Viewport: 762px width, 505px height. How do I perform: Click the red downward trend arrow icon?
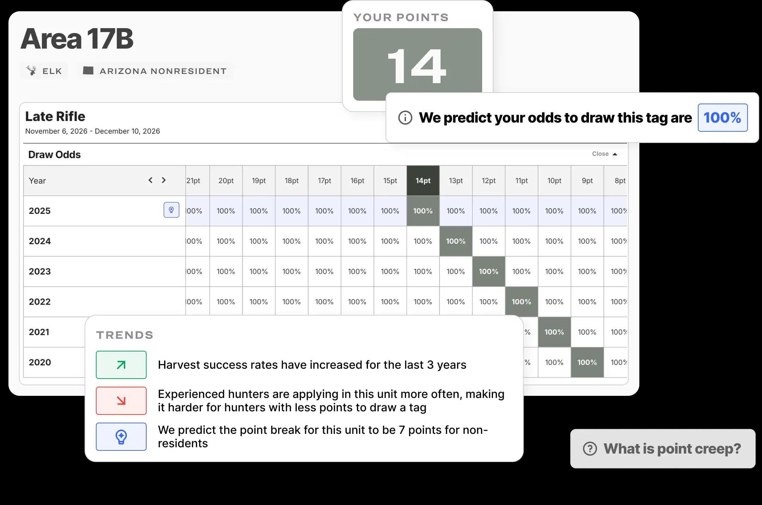[x=121, y=401]
